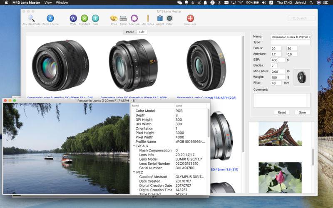Sort by Focal ruler icon
Viewport: 333px width, 208px height.
(123, 18)
